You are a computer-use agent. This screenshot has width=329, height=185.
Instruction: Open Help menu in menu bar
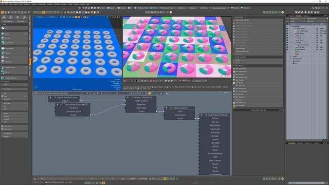88,4
